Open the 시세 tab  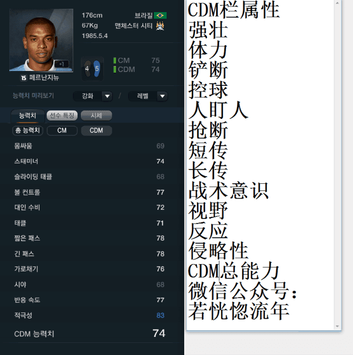[96, 116]
